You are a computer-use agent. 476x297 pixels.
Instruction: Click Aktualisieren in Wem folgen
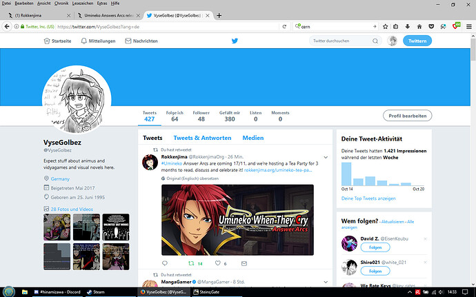pos(393,222)
